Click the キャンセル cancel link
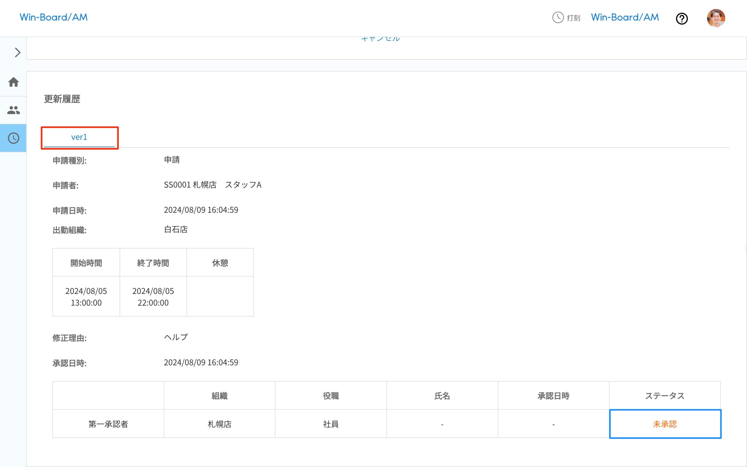Screen dimensions: 747x467 (x=380, y=39)
